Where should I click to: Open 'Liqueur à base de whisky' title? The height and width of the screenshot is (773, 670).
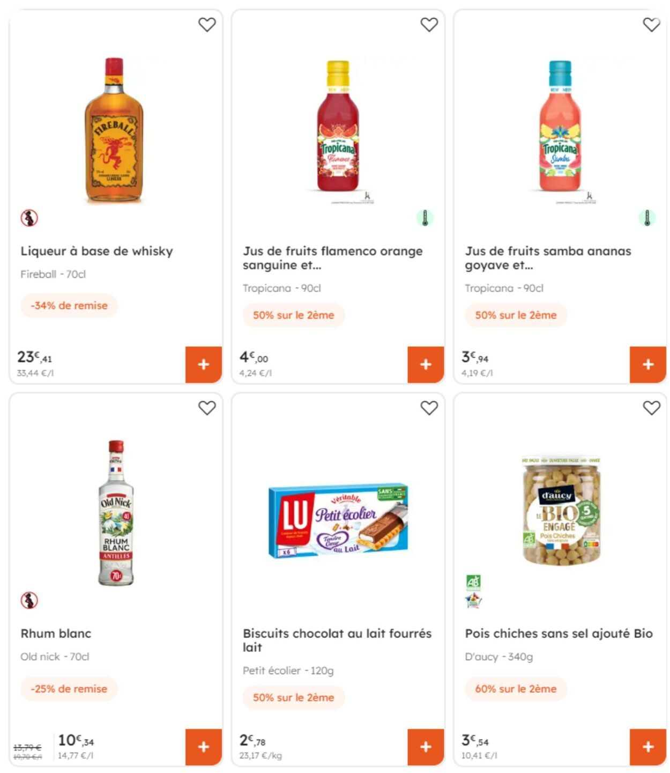96,251
